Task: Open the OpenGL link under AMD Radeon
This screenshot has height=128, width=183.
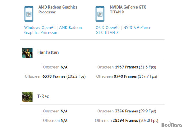Action: click(x=48, y=27)
